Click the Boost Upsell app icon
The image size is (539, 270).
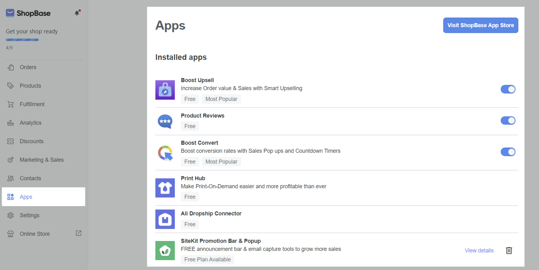(x=165, y=90)
